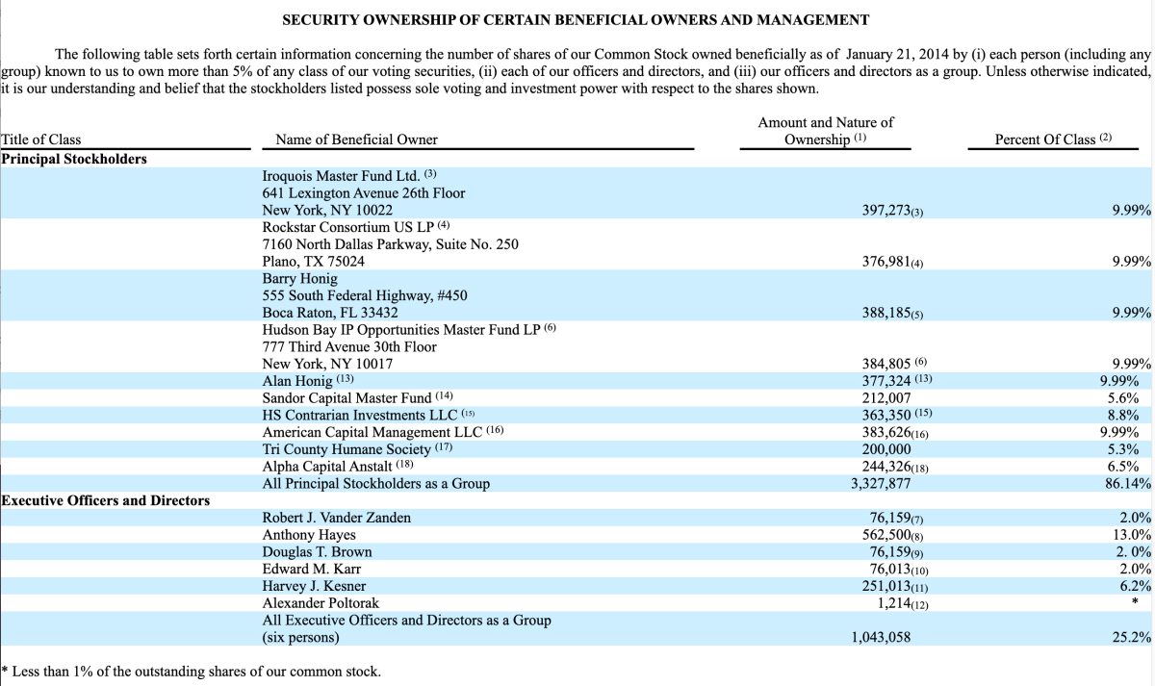Viewport: 1155px width, 686px height.
Task: Select the total '3,327,877'
Action: [881, 484]
